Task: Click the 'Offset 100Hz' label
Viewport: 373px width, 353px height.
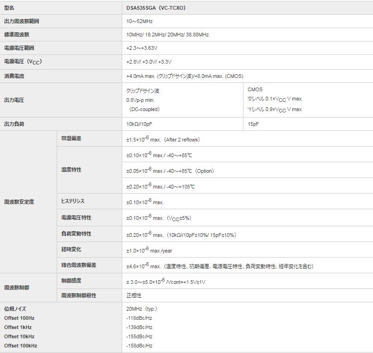Action: (x=19, y=318)
